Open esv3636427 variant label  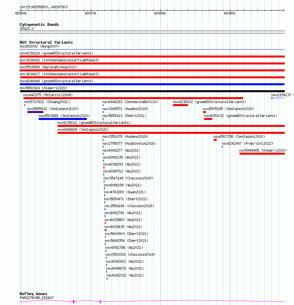[x=59, y=74]
